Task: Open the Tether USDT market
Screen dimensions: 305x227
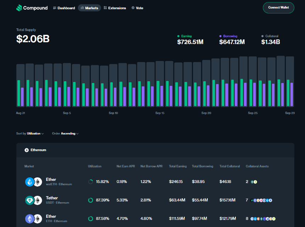Action: (155, 200)
